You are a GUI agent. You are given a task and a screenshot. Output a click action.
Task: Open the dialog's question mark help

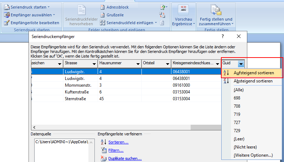[223, 36]
